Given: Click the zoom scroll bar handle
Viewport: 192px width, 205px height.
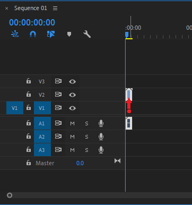Looking at the screenshot, I should click(x=10, y=195).
